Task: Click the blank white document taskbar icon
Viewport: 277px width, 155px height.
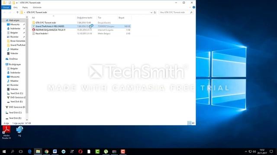Action: coord(89,152)
